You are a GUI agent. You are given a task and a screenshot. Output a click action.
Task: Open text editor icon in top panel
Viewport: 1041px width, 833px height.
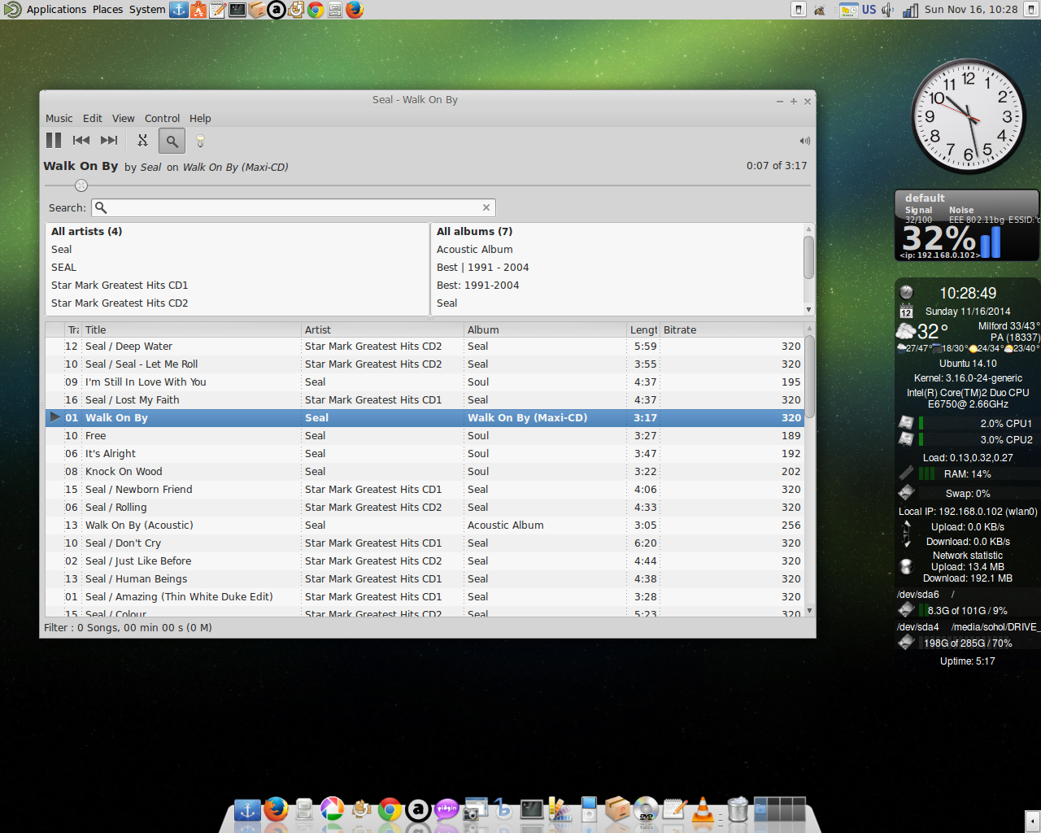(218, 10)
